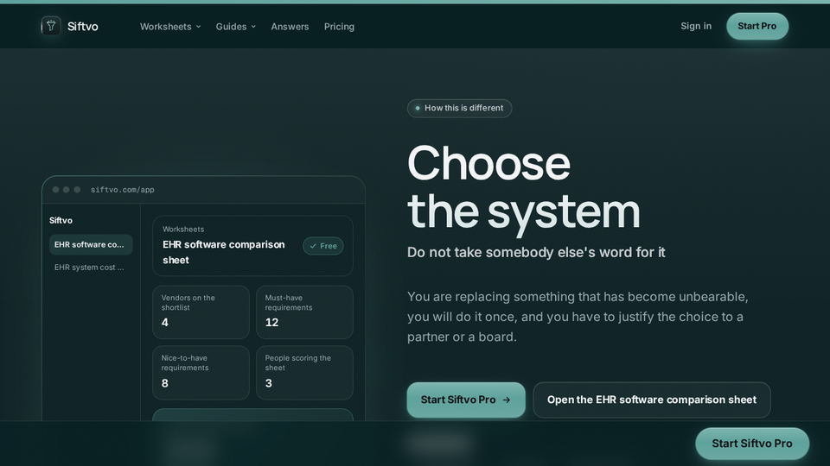Go to the Answers page
Viewport: 830px width, 466px height.
tap(290, 27)
